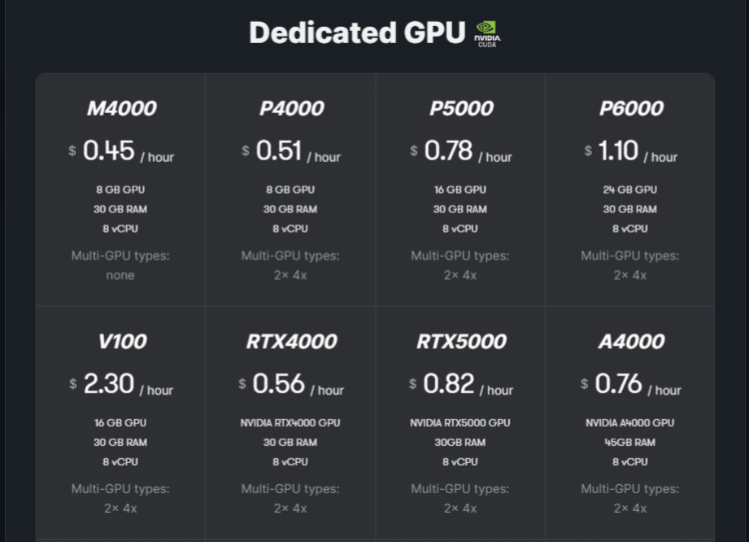This screenshot has height=542, width=749.
Task: Click the 0.45 per hour price
Action: [108, 151]
